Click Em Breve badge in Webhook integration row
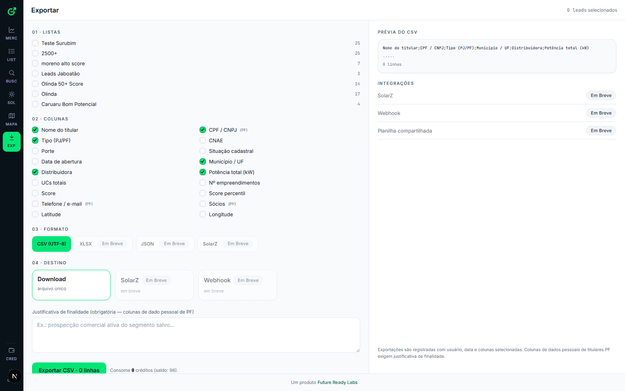 (601, 113)
